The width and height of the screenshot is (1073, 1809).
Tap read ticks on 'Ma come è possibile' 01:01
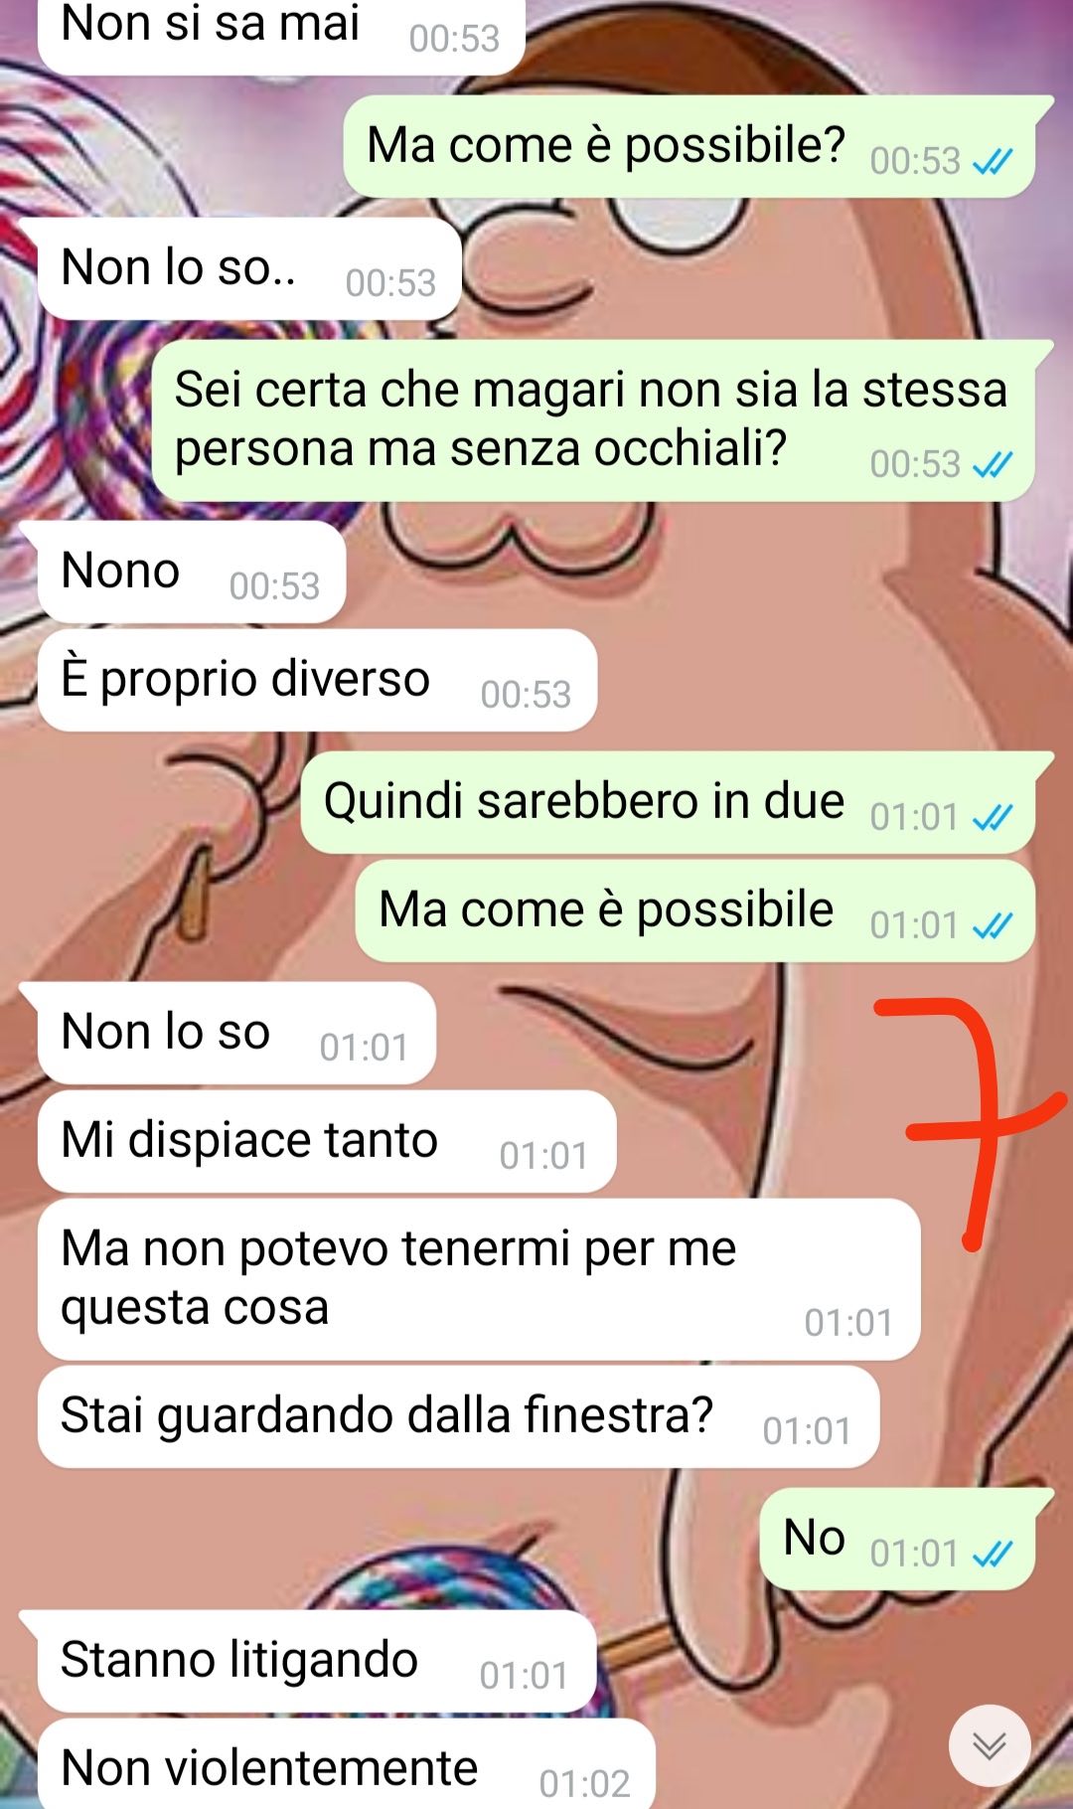[x=992, y=925]
